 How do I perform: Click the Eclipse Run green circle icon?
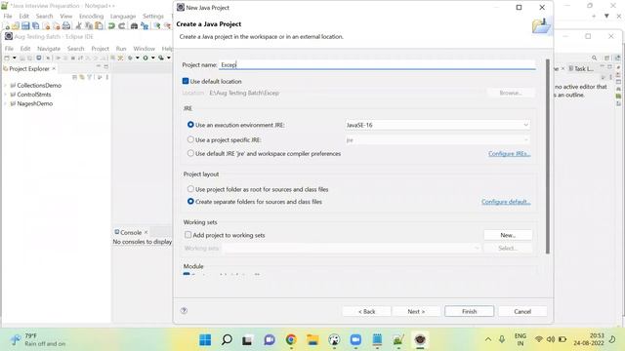146,58
